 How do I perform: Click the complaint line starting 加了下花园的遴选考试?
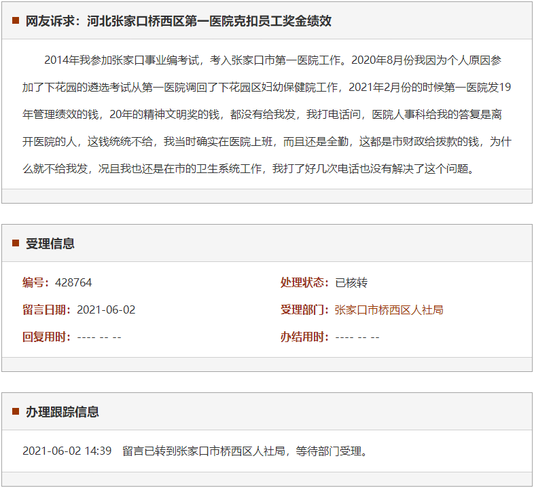click(x=266, y=88)
